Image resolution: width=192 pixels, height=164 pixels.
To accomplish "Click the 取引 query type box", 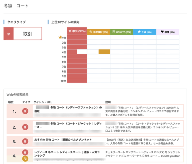I will (23, 33).
